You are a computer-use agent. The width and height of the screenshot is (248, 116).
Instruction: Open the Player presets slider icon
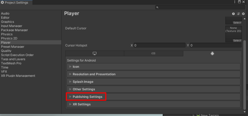[x=238, y=14]
